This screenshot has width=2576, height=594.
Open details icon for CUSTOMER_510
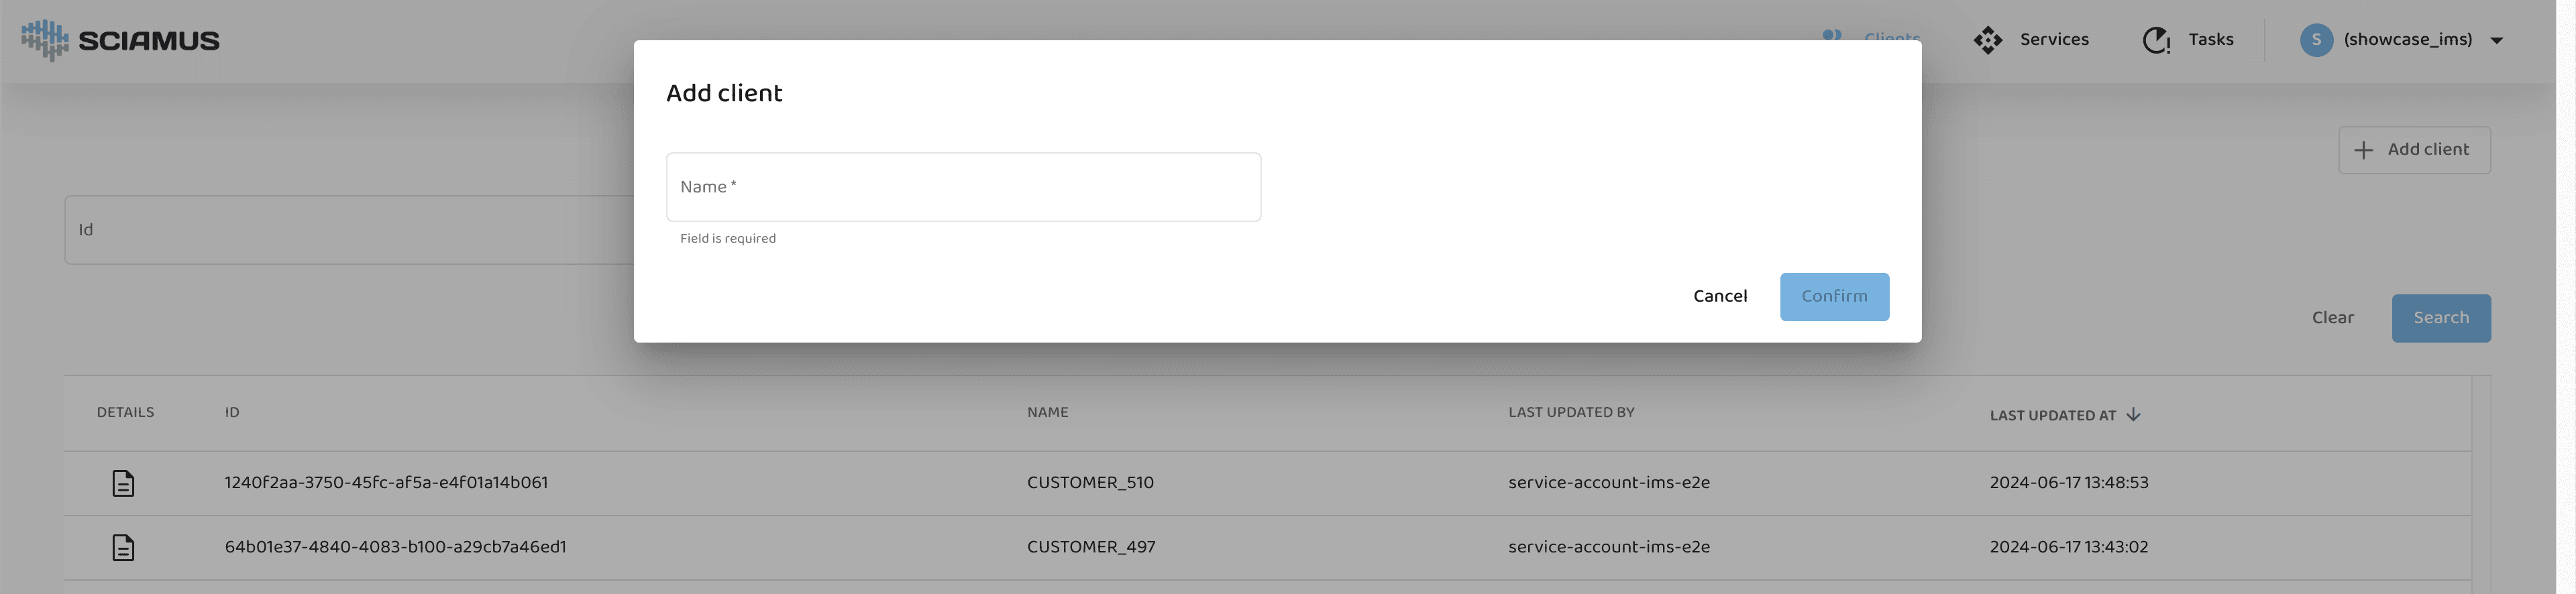tap(123, 483)
